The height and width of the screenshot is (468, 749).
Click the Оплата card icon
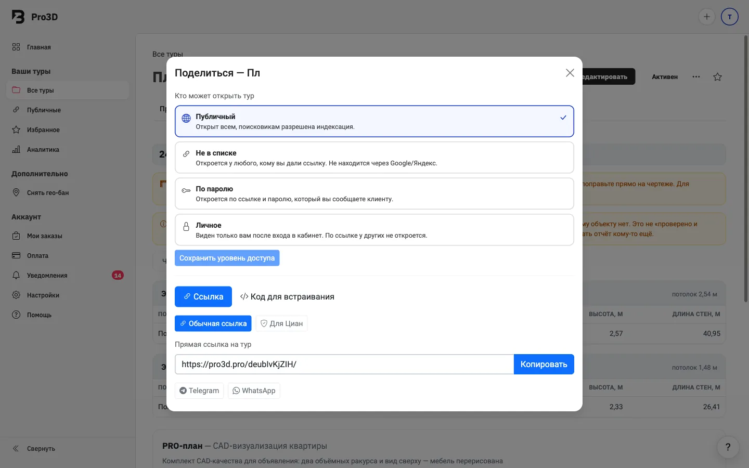click(16, 255)
